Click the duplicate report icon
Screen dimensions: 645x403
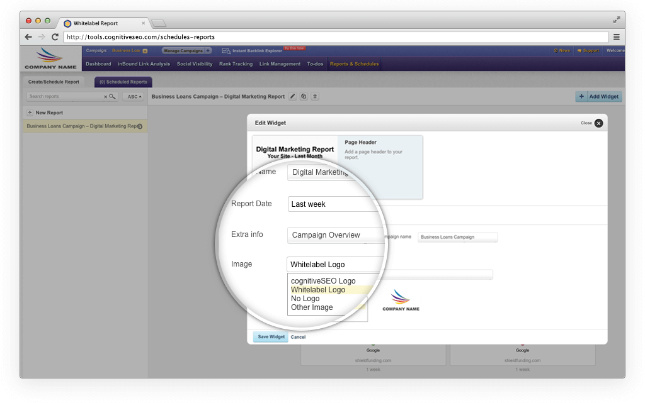click(x=304, y=96)
